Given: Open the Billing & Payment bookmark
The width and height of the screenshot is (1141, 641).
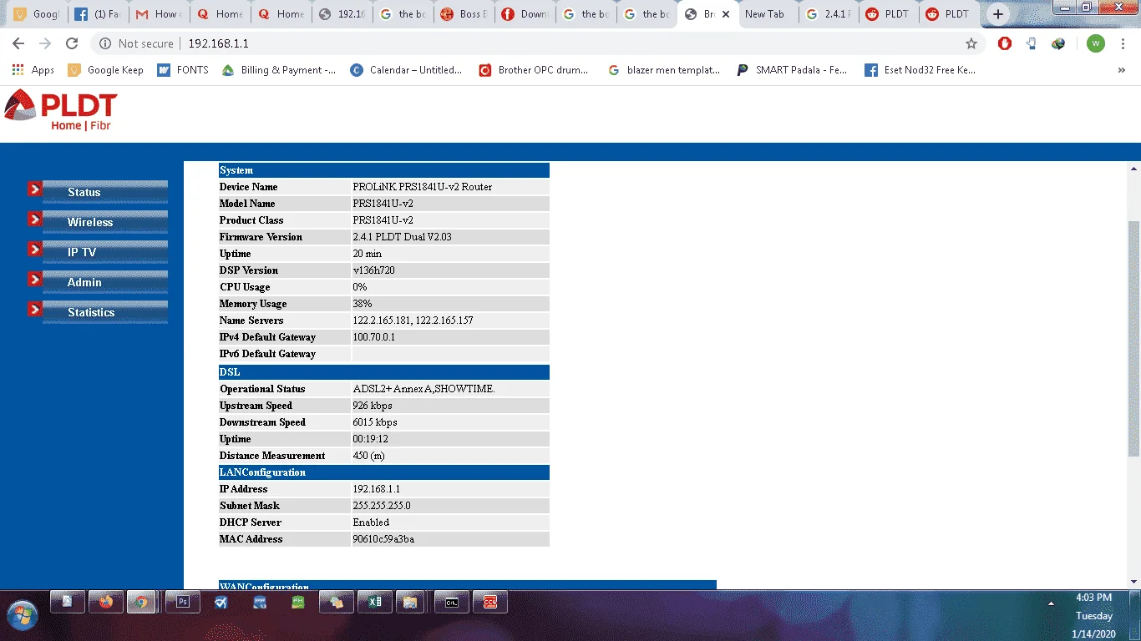Looking at the screenshot, I should click(x=279, y=70).
